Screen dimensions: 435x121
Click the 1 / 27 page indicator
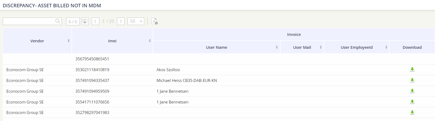(x=108, y=21)
